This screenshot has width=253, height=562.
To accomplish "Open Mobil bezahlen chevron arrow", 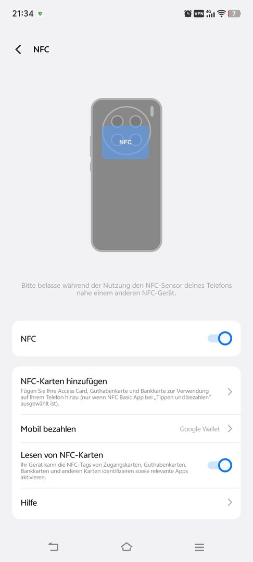I will pos(230,429).
